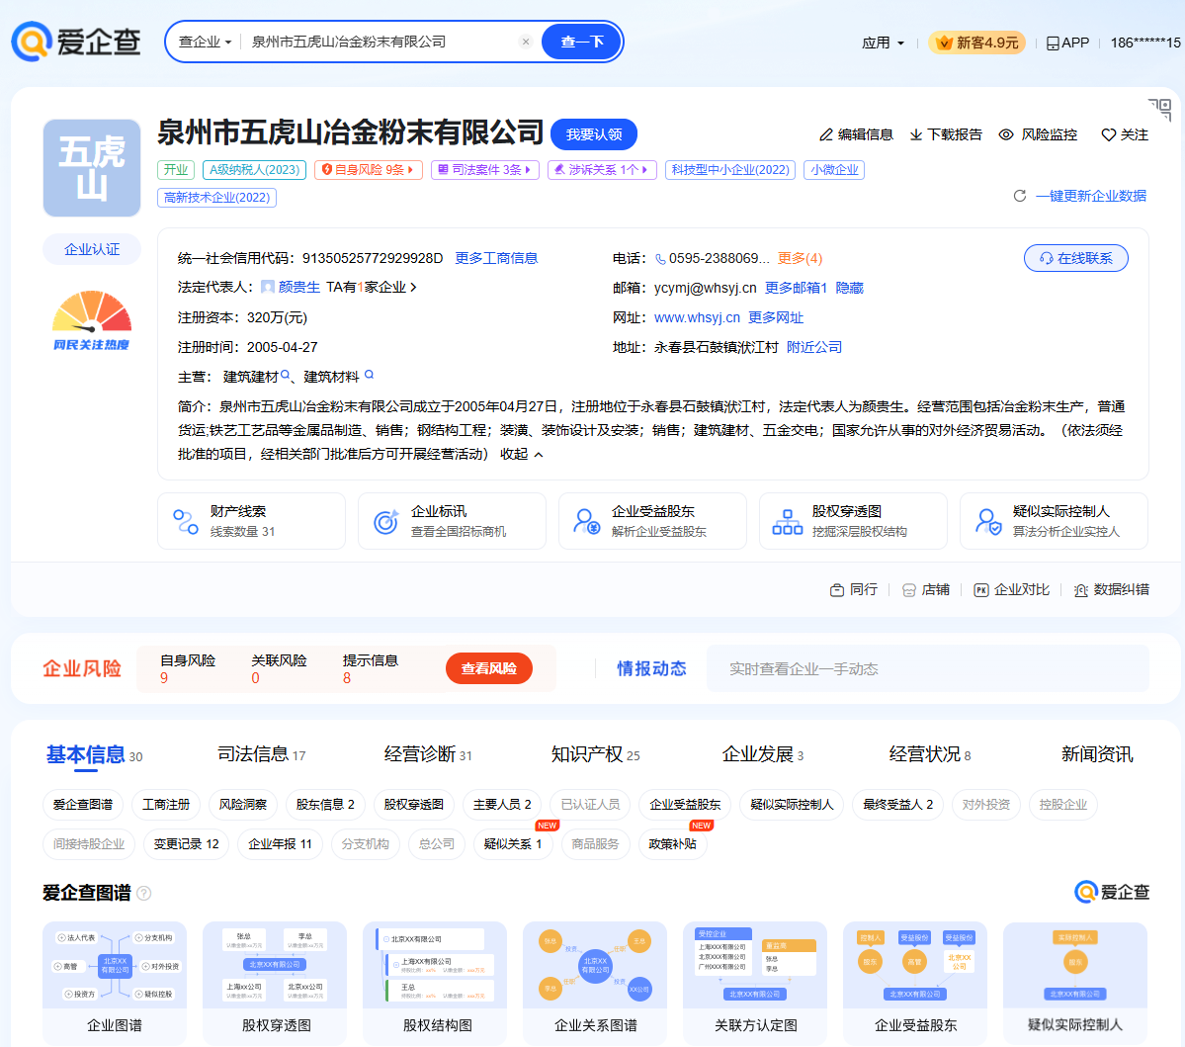Expand 自身风险 9条 tag
The width and height of the screenshot is (1185, 1047).
[x=367, y=170]
